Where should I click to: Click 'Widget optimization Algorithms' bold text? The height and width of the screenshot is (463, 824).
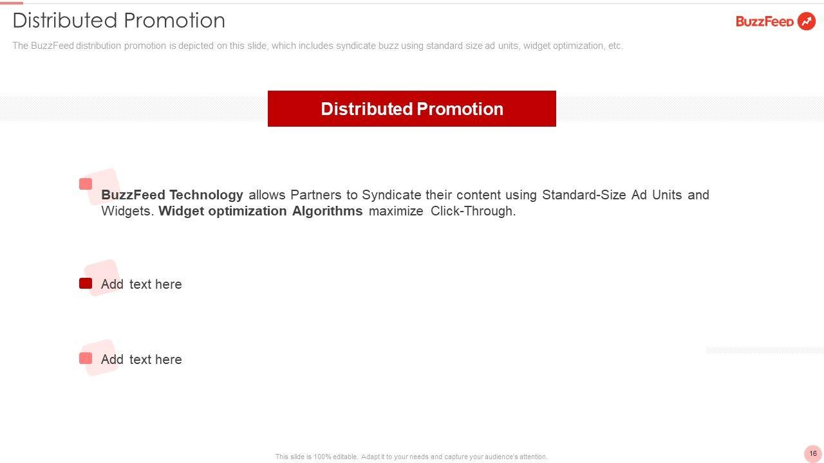[260, 211]
